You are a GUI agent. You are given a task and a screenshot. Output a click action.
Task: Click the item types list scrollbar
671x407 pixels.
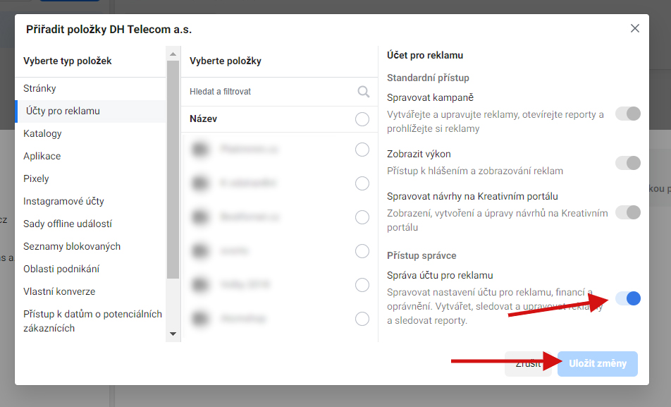(173, 170)
